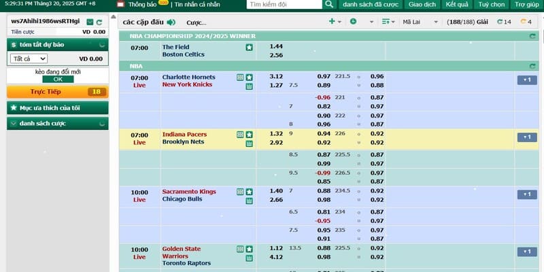Click the OK button under kèo đang đổi mới

(58, 79)
